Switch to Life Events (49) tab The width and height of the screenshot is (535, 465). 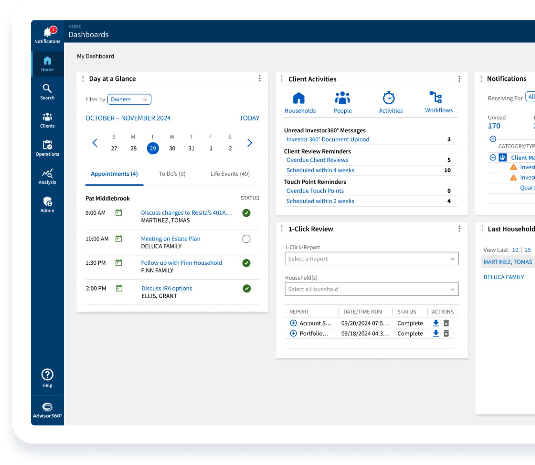[x=230, y=174]
